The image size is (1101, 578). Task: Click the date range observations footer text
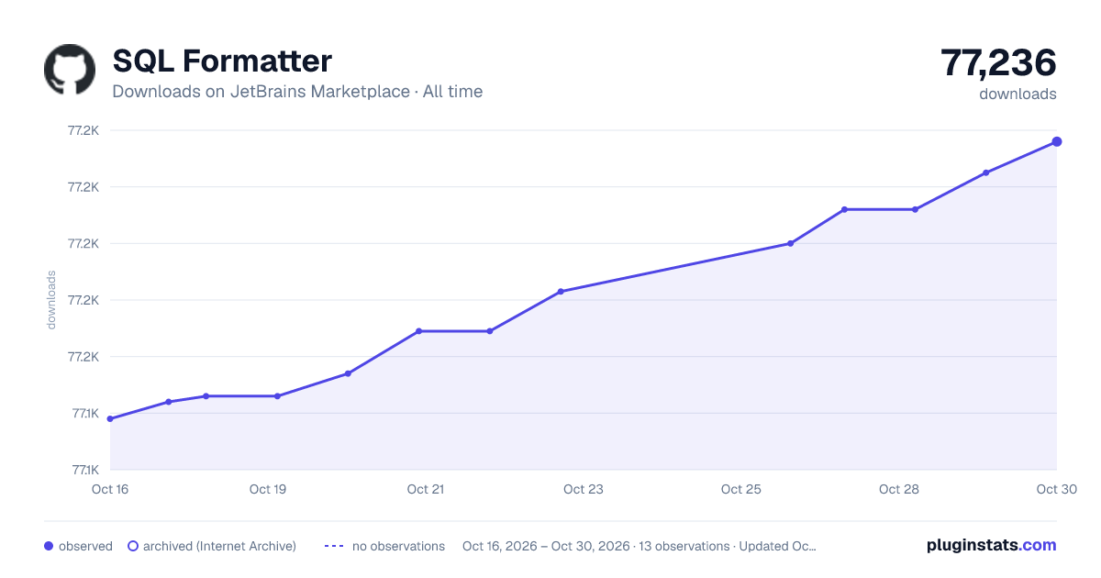[x=639, y=546]
